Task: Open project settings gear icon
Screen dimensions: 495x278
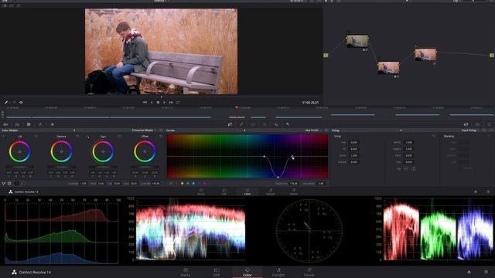Action: (486, 272)
